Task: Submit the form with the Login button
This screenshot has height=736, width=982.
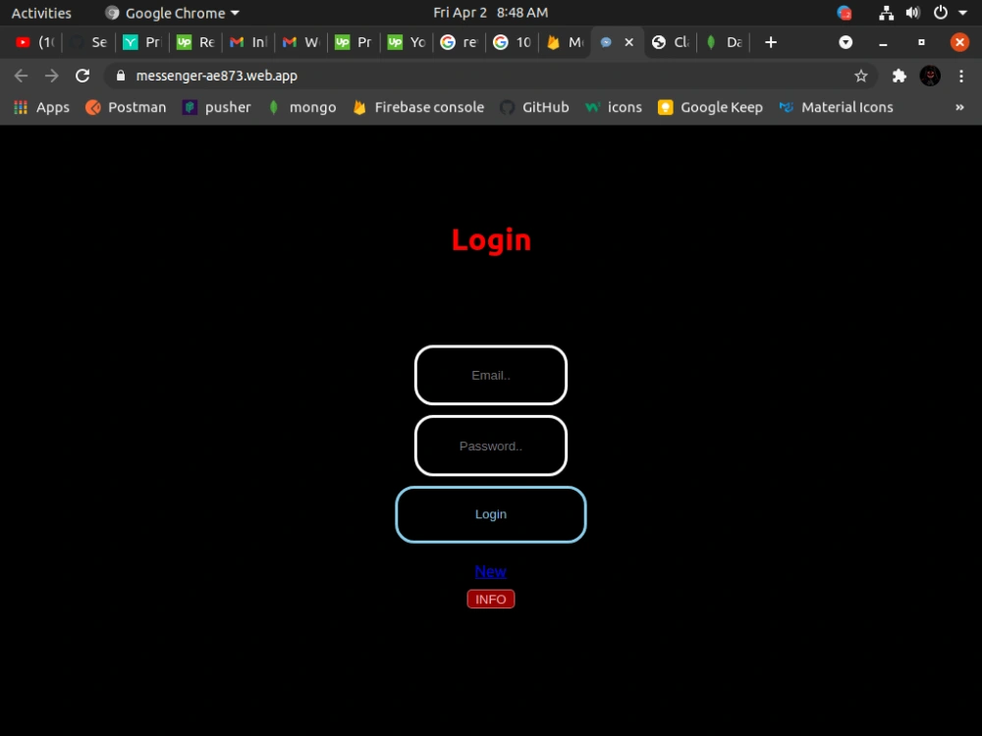Action: pyautogui.click(x=490, y=514)
